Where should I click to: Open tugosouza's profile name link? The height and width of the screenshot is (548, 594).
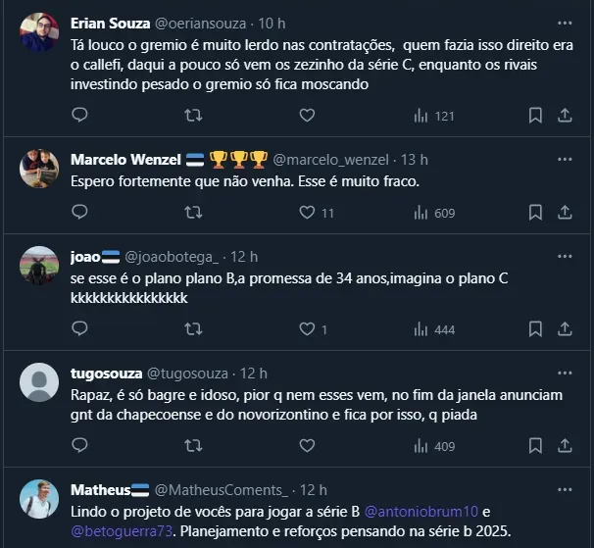(x=106, y=374)
